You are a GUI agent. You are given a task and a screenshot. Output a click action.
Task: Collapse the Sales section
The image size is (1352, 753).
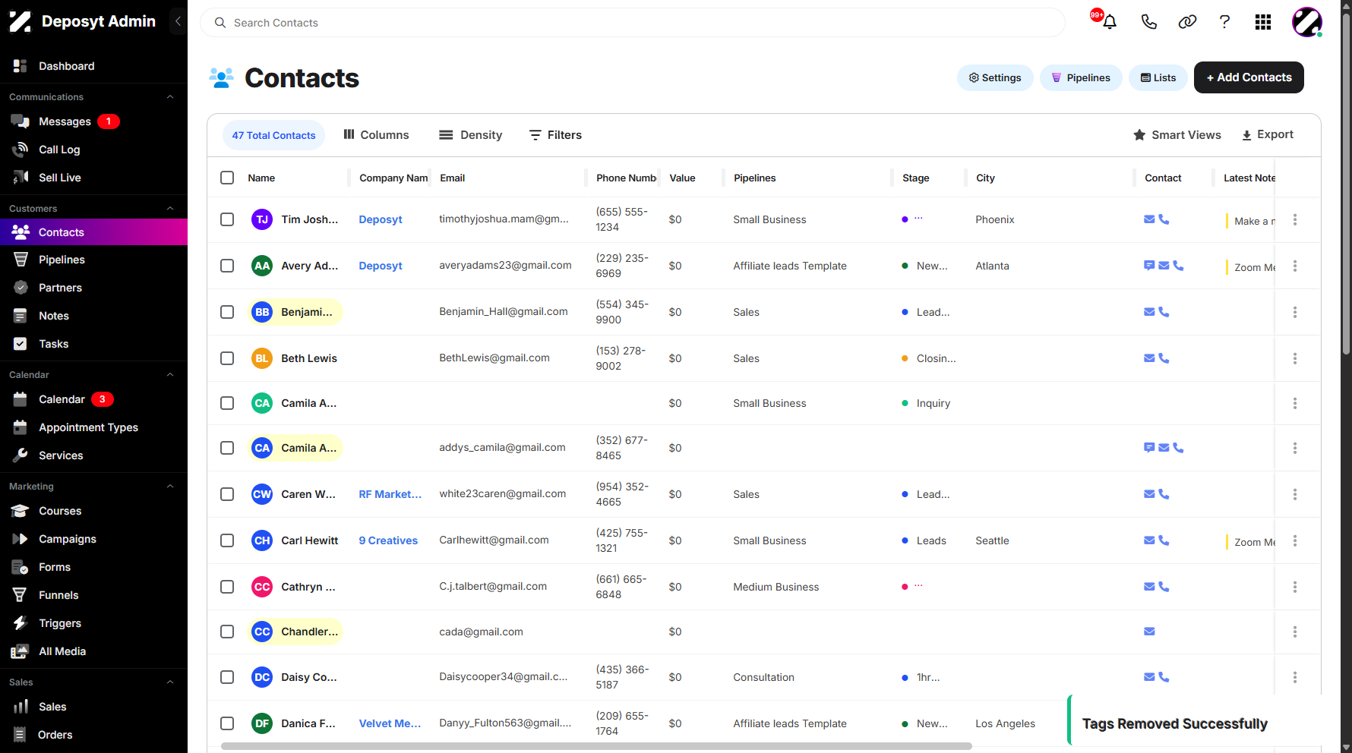coord(170,682)
